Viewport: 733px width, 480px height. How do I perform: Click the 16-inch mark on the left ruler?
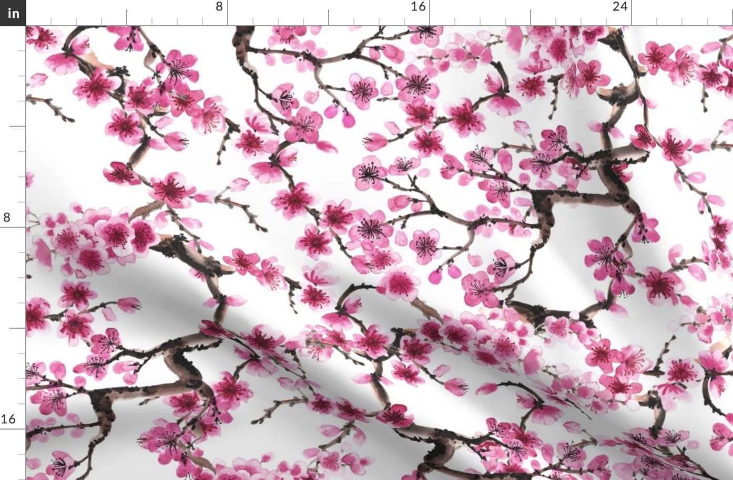click(x=7, y=419)
